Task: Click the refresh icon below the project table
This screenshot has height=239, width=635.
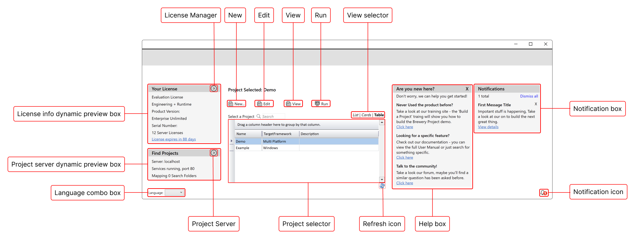Action: tap(382, 186)
